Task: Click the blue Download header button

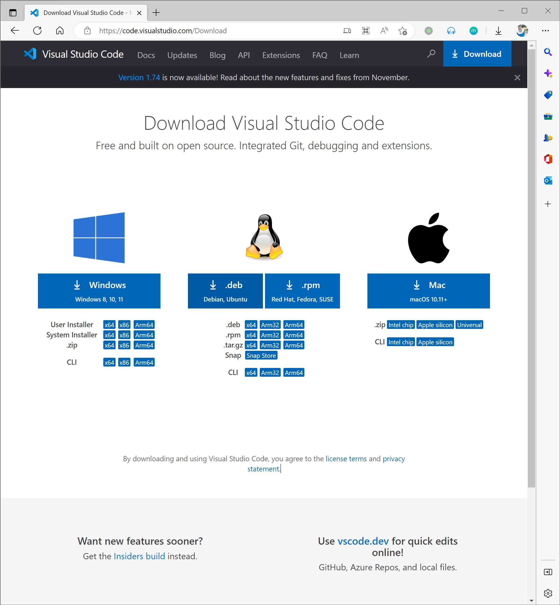Action: 477,54
